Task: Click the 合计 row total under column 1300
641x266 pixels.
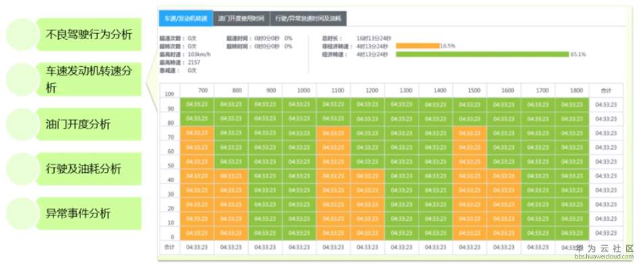Action: tap(402, 247)
